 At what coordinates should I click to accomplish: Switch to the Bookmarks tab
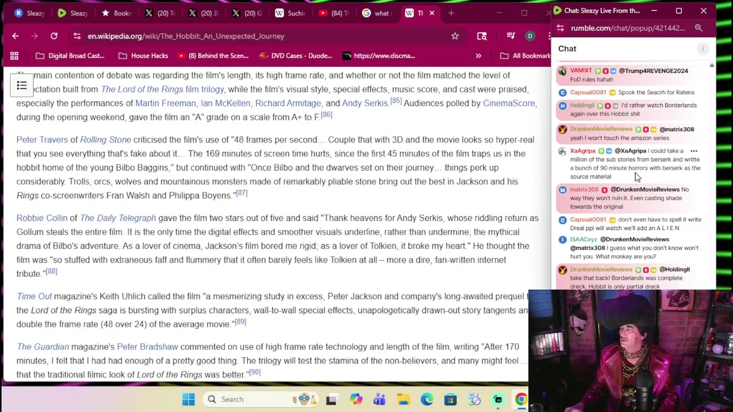116,13
